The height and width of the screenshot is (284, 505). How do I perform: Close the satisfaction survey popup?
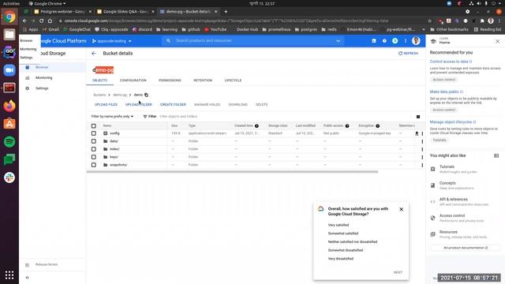pos(402,209)
